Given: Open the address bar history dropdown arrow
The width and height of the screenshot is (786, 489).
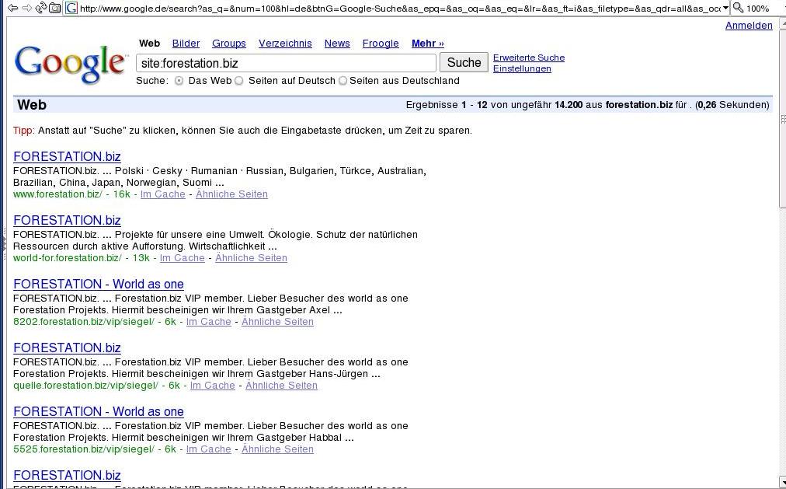Looking at the screenshot, I should pyautogui.click(x=725, y=8).
